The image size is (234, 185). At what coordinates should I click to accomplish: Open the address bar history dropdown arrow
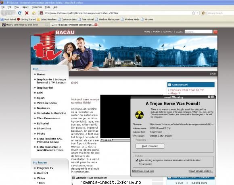click(x=198, y=13)
